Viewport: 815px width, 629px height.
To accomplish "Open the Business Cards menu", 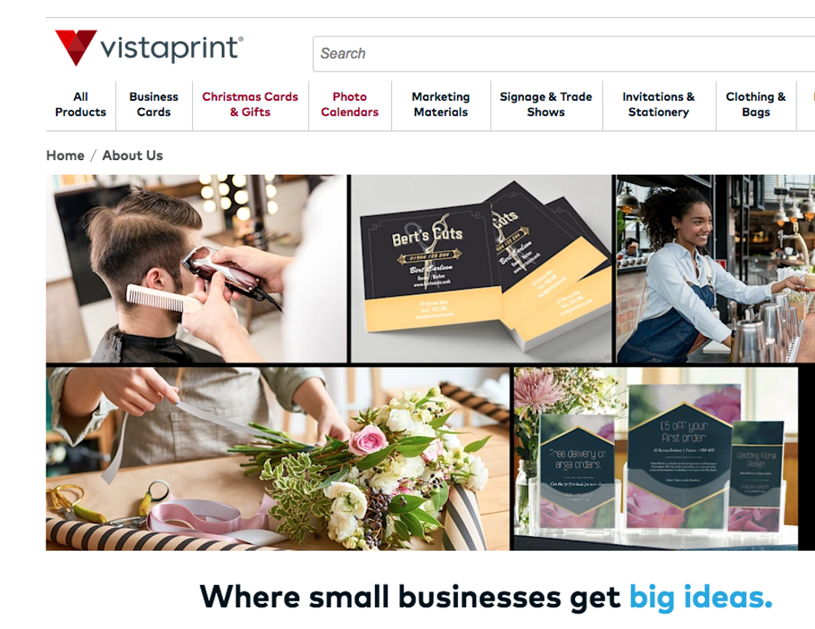I will tap(154, 104).
